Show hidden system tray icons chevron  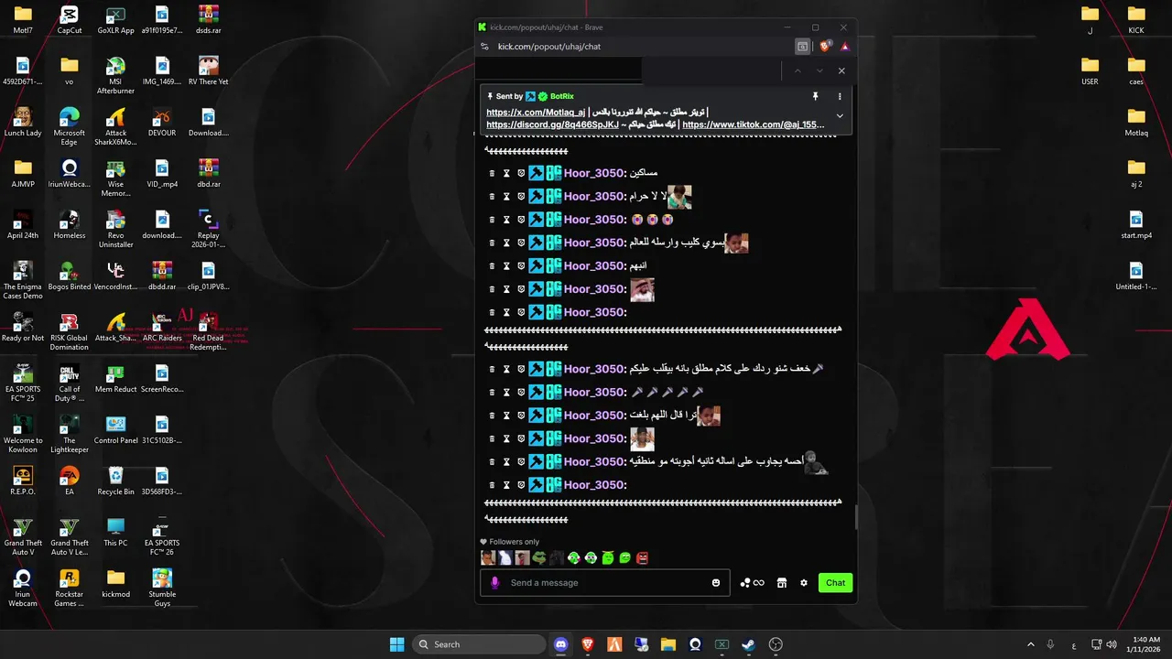click(1030, 644)
